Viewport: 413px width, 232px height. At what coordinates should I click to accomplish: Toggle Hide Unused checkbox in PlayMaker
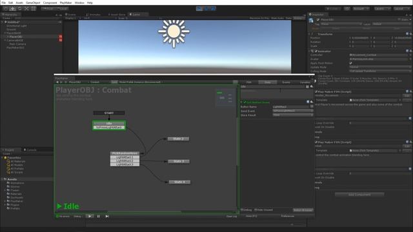click(256, 210)
